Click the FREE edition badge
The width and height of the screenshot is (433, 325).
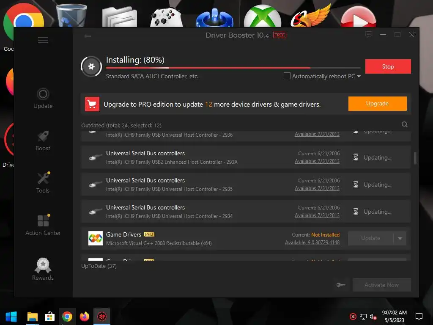point(280,35)
